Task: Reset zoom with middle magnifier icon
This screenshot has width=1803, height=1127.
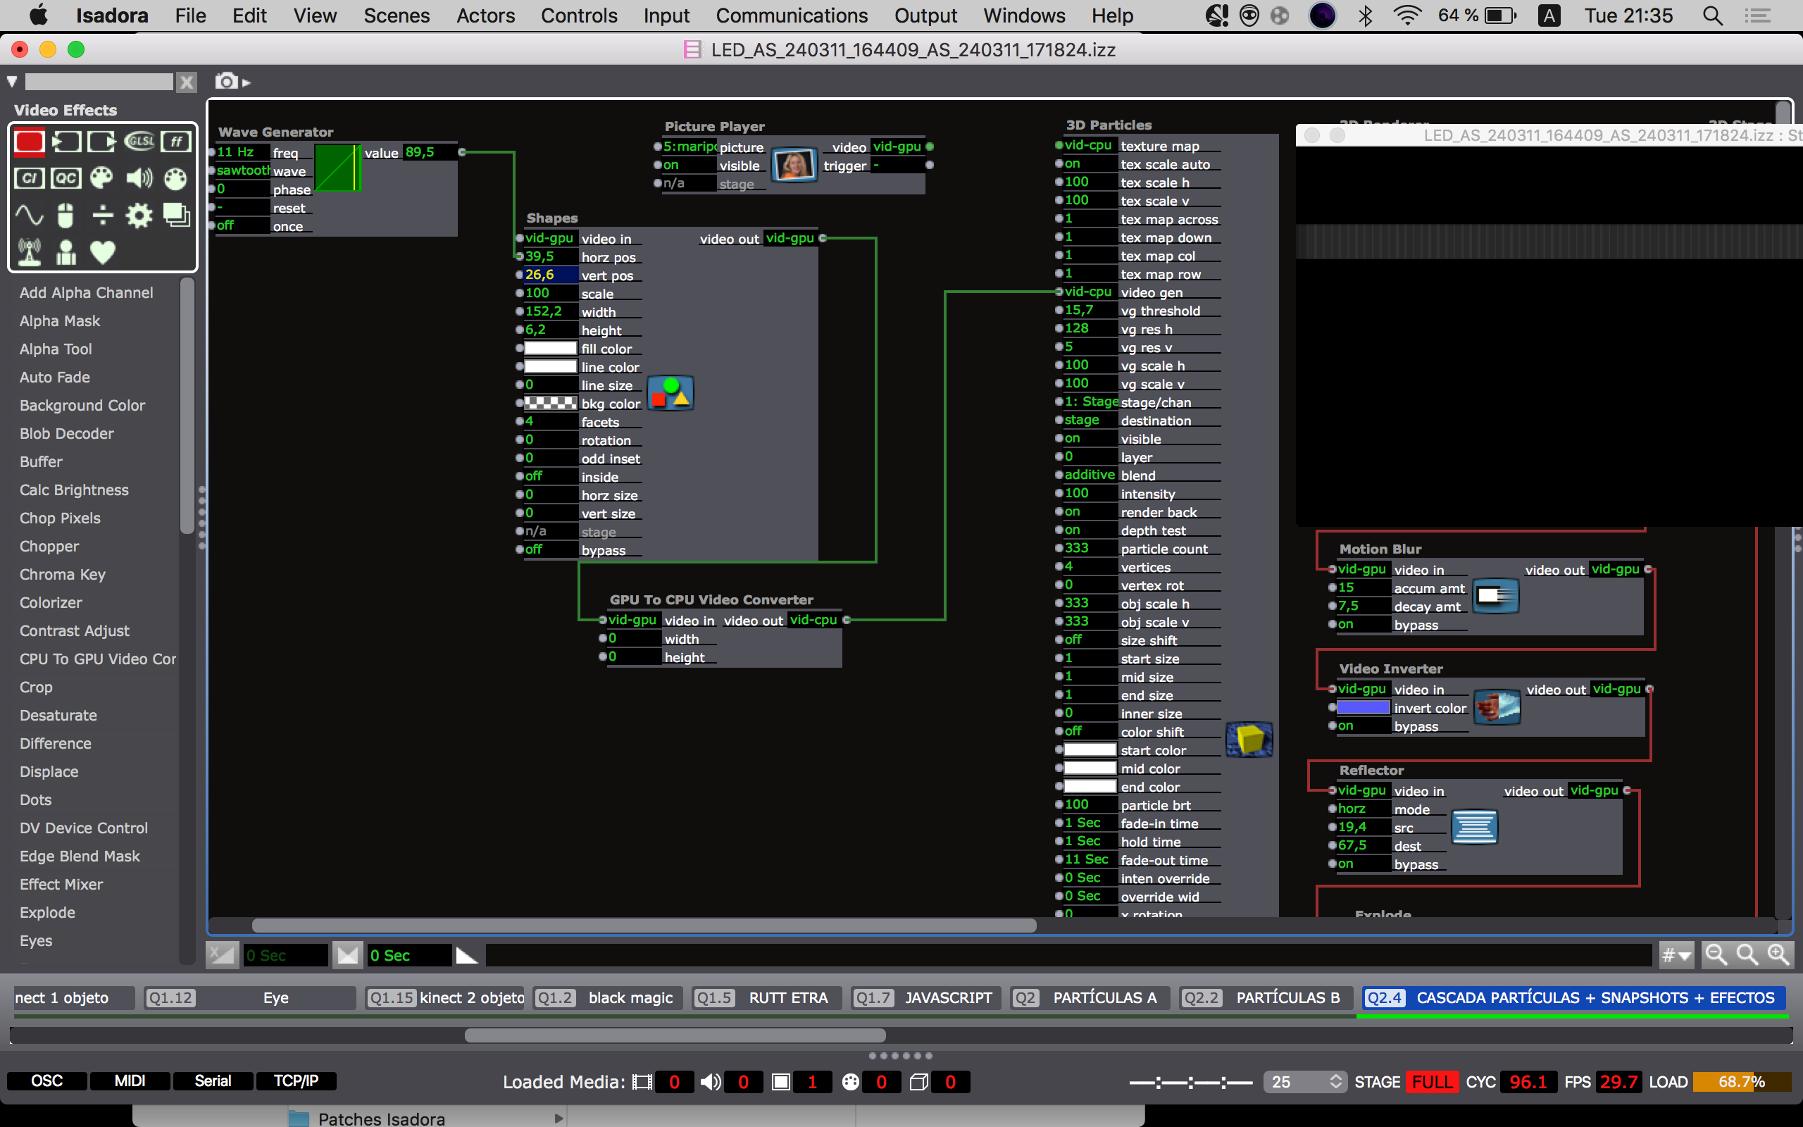Action: (x=1747, y=954)
